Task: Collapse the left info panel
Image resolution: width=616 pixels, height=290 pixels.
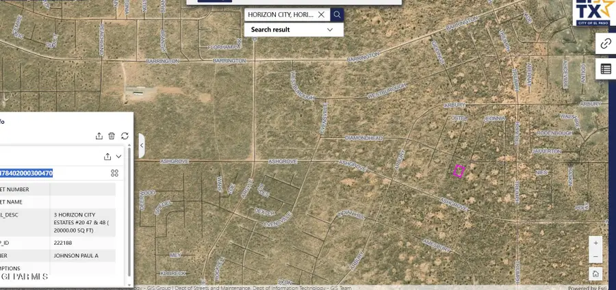Action: pos(142,146)
